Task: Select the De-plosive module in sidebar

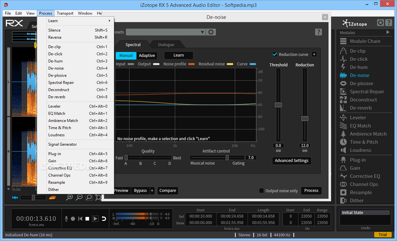Action: (357, 84)
